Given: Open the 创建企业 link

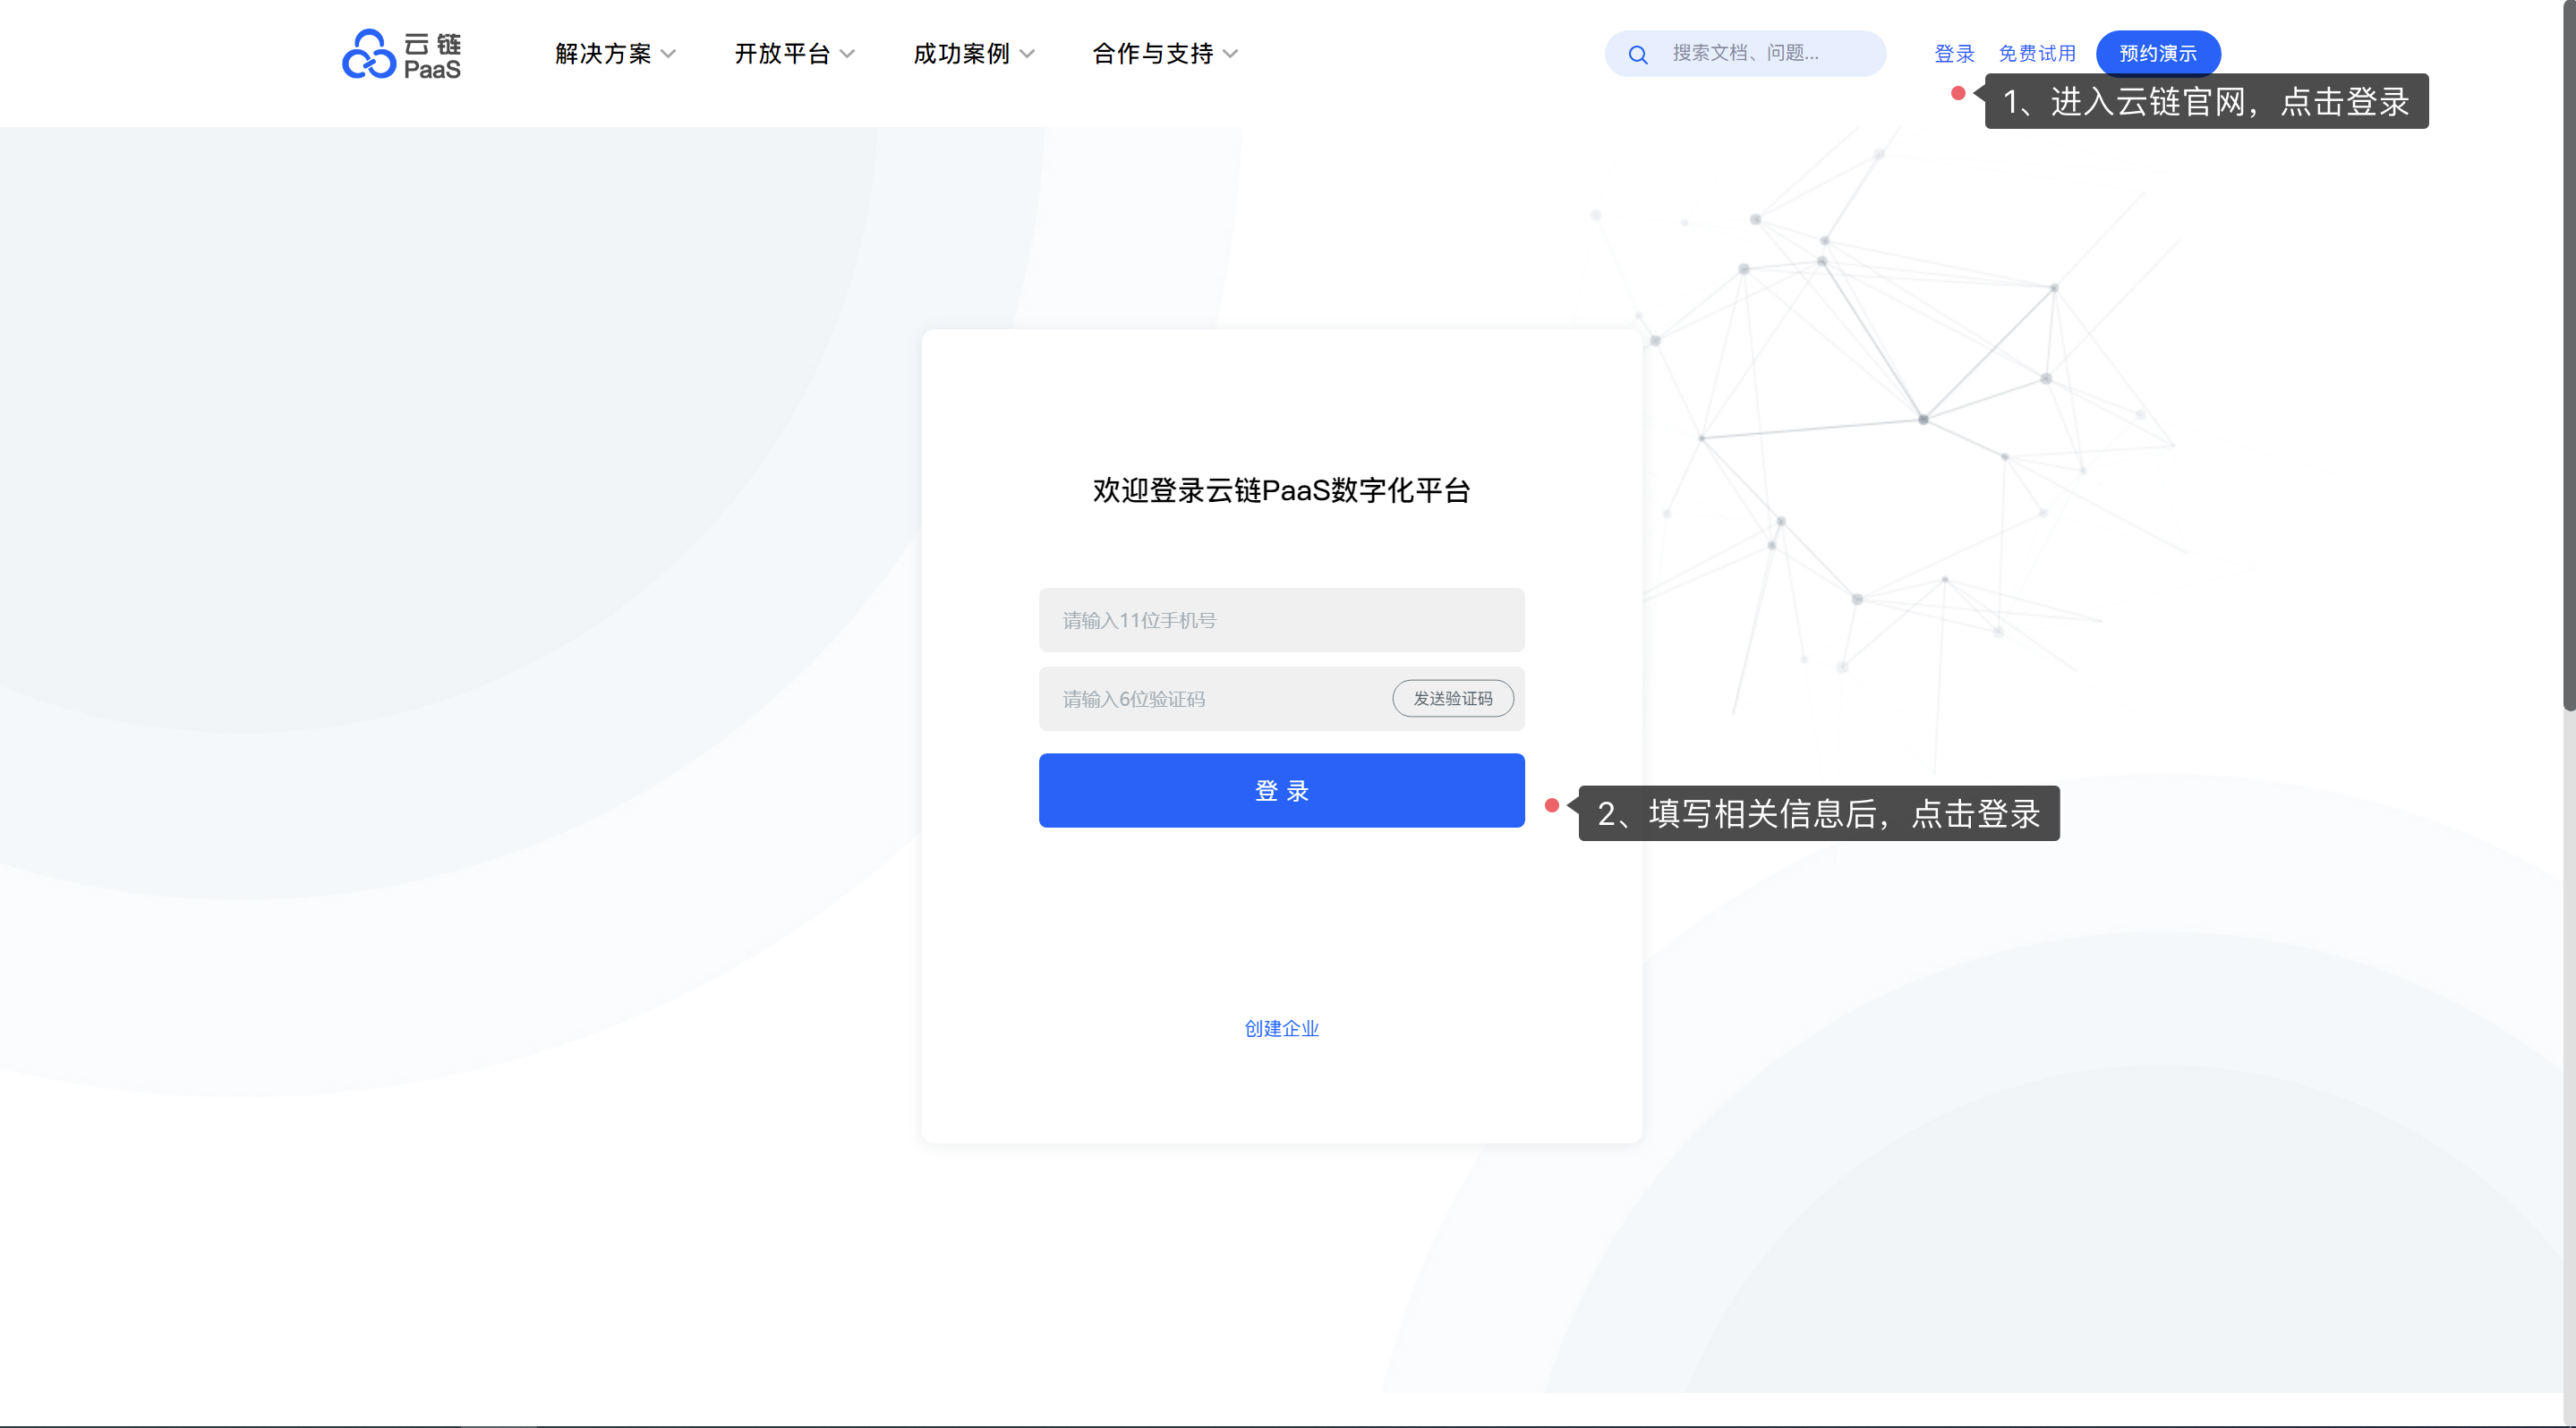Looking at the screenshot, I should point(1281,1028).
